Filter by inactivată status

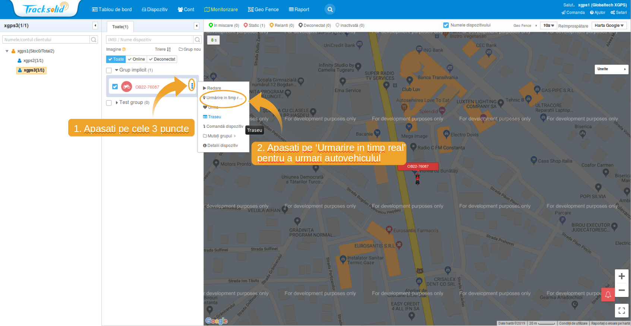(350, 25)
